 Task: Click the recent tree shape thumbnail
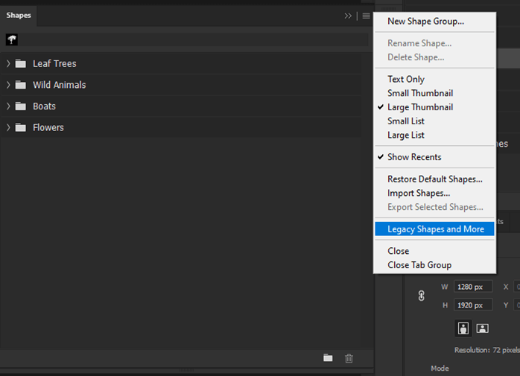tap(12, 39)
